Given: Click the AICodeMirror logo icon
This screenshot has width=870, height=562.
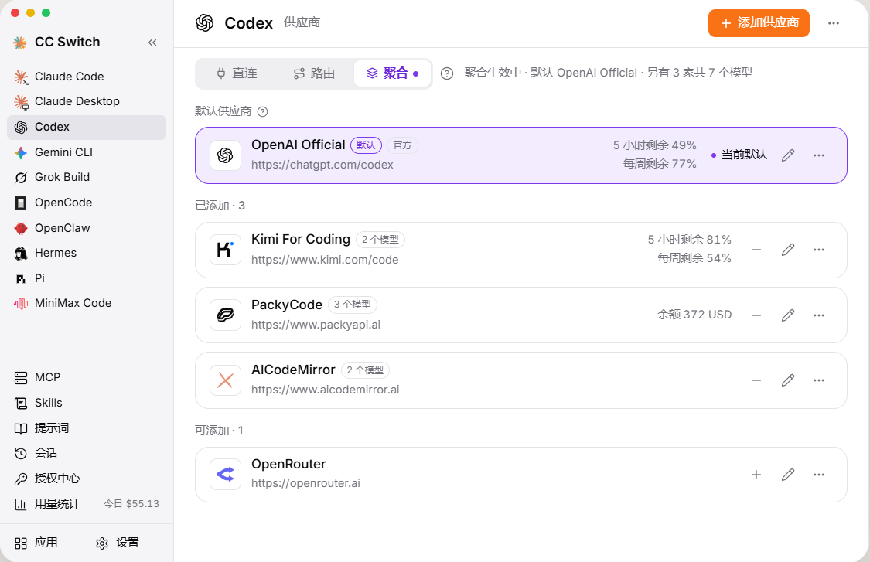Looking at the screenshot, I should [x=225, y=380].
